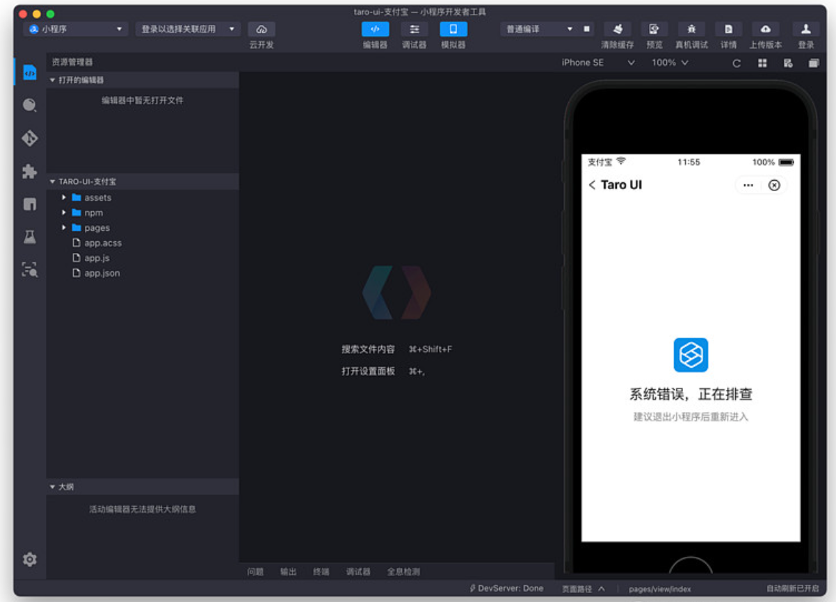
Task: Tap the back arrow in Taro UI header
Action: [x=592, y=185]
